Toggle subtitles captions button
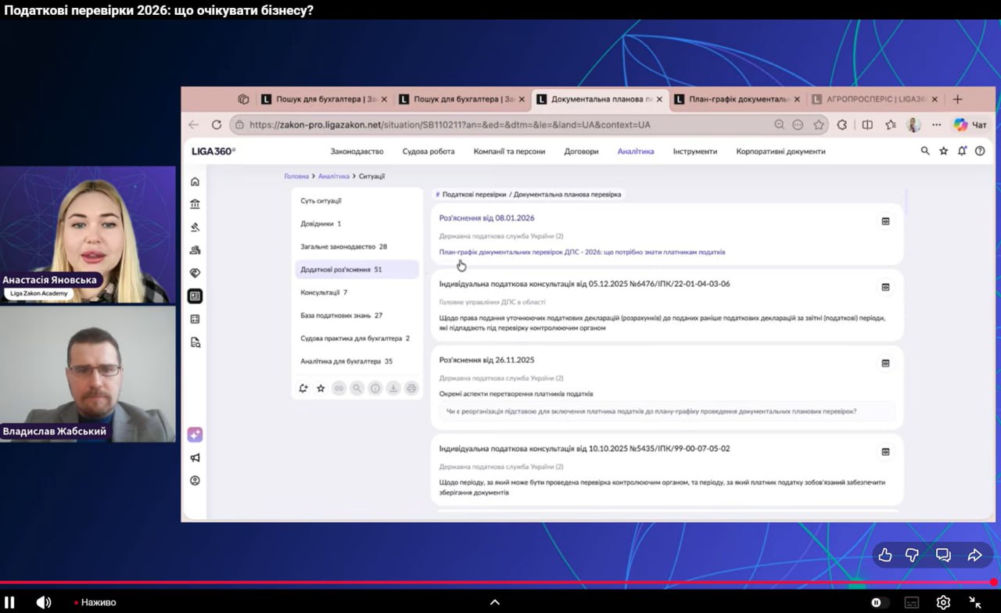Image resolution: width=1001 pixels, height=613 pixels. click(x=912, y=602)
